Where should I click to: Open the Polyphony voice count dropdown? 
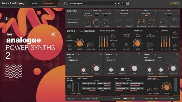pos(95,99)
